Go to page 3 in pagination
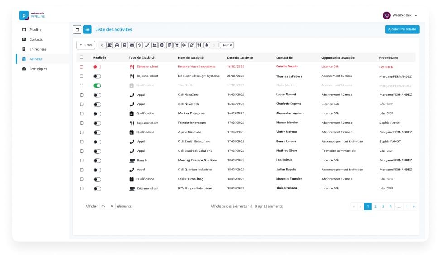This screenshot has width=441, height=260. click(383, 206)
